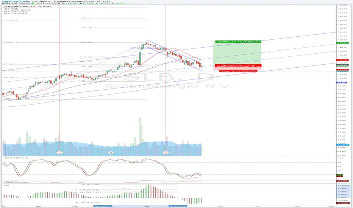Click the 131.11 Fibonacci level label

tap(86, 18)
